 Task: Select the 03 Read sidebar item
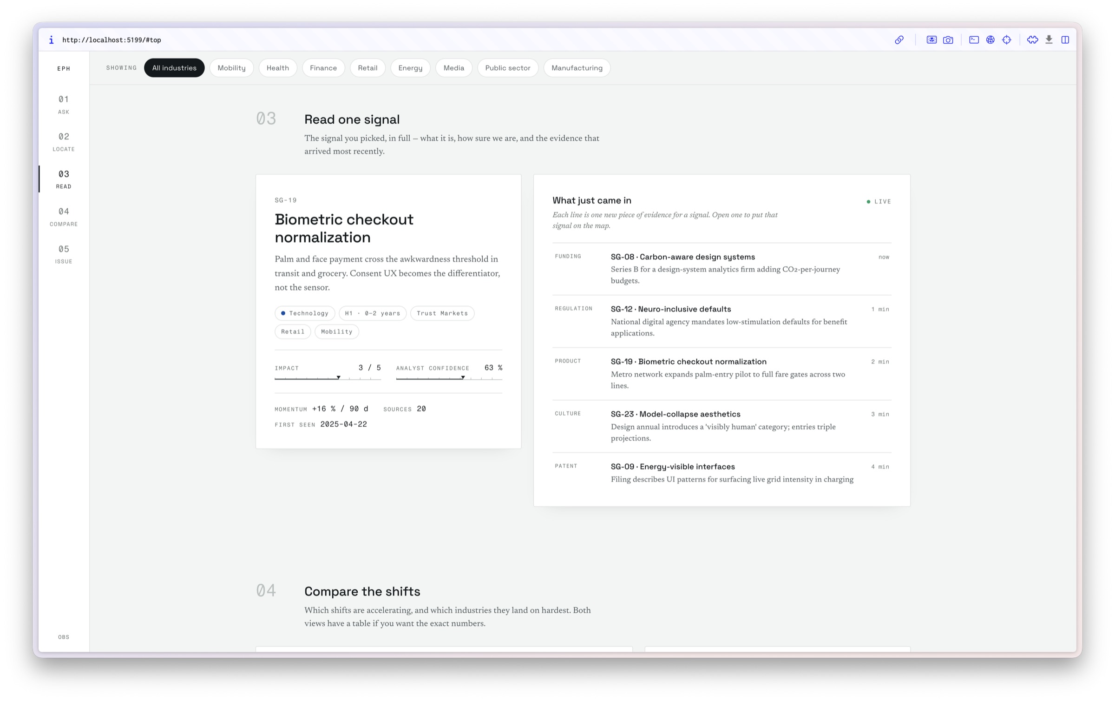[x=64, y=179]
